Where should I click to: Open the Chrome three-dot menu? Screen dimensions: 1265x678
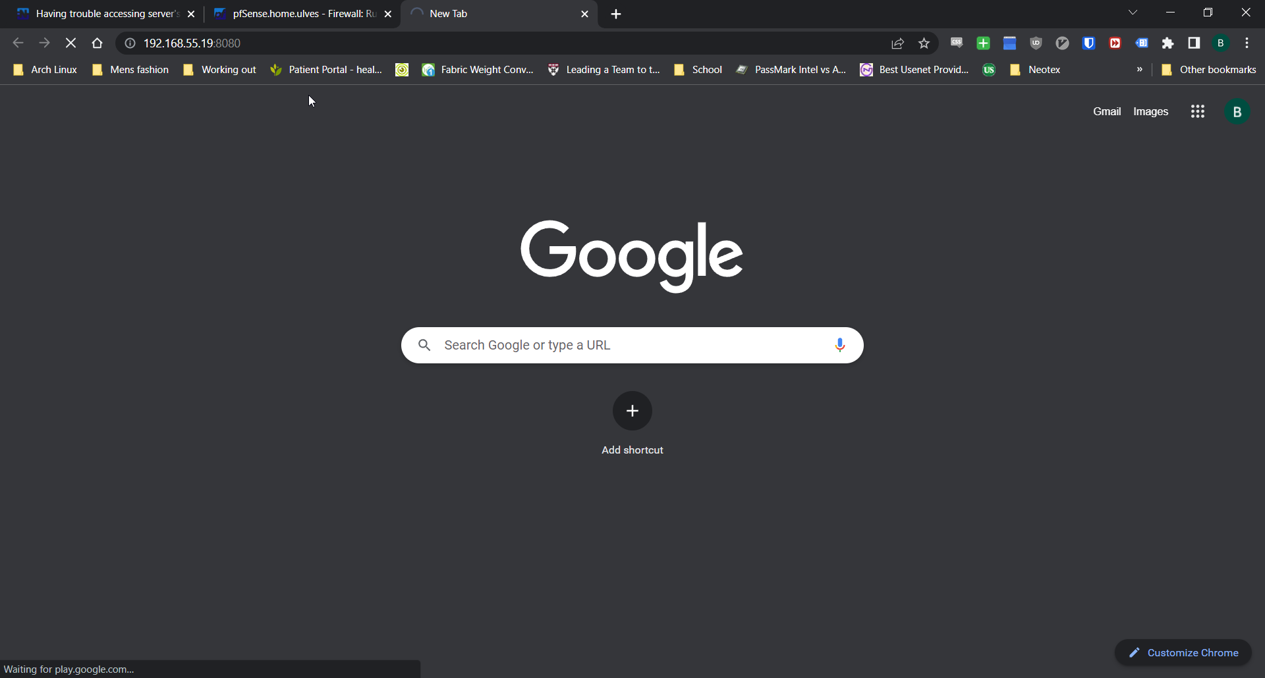coord(1247,43)
